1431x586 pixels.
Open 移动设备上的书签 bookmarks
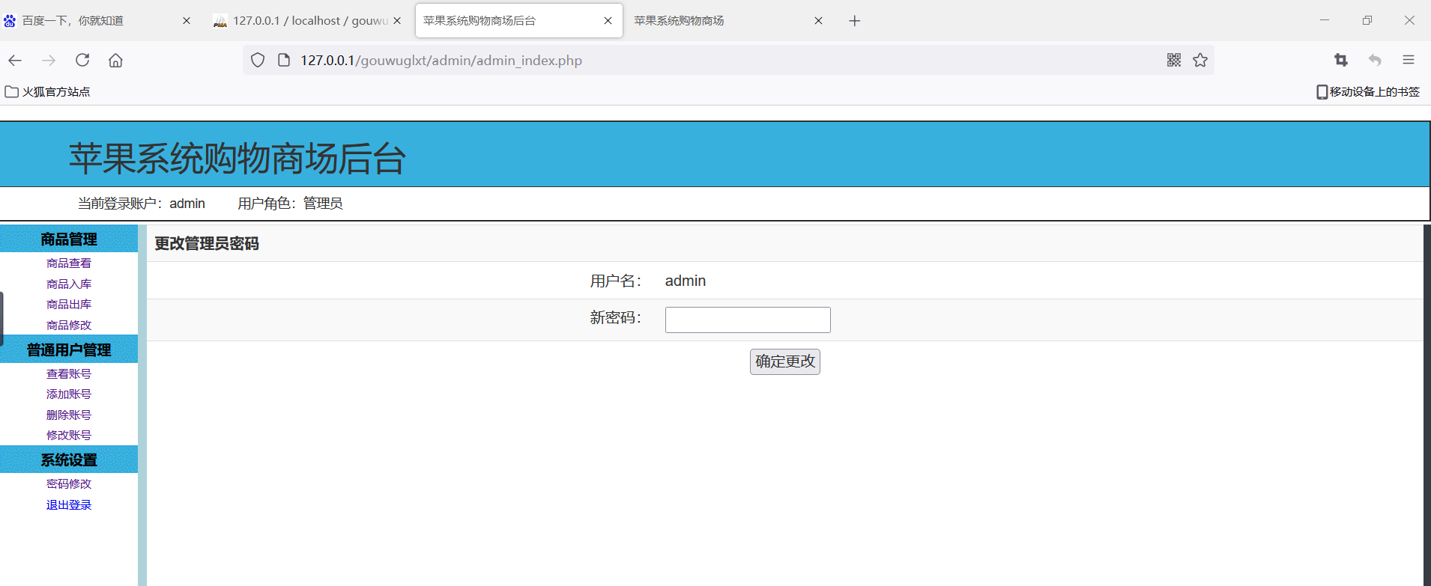pyautogui.click(x=1368, y=92)
